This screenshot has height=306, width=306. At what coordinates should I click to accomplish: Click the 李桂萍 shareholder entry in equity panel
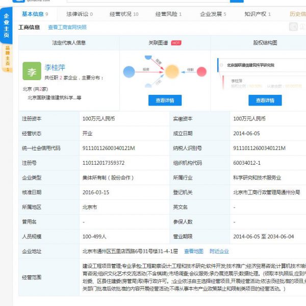tap(237, 81)
